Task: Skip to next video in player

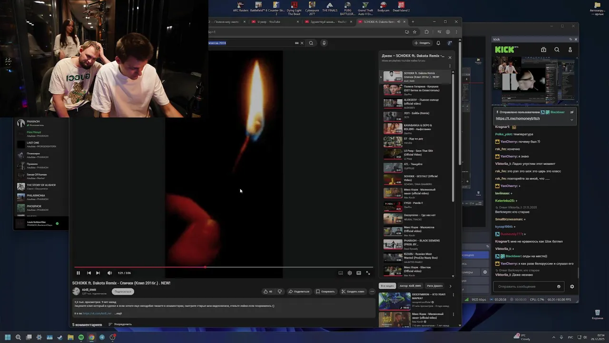Action: click(x=98, y=273)
